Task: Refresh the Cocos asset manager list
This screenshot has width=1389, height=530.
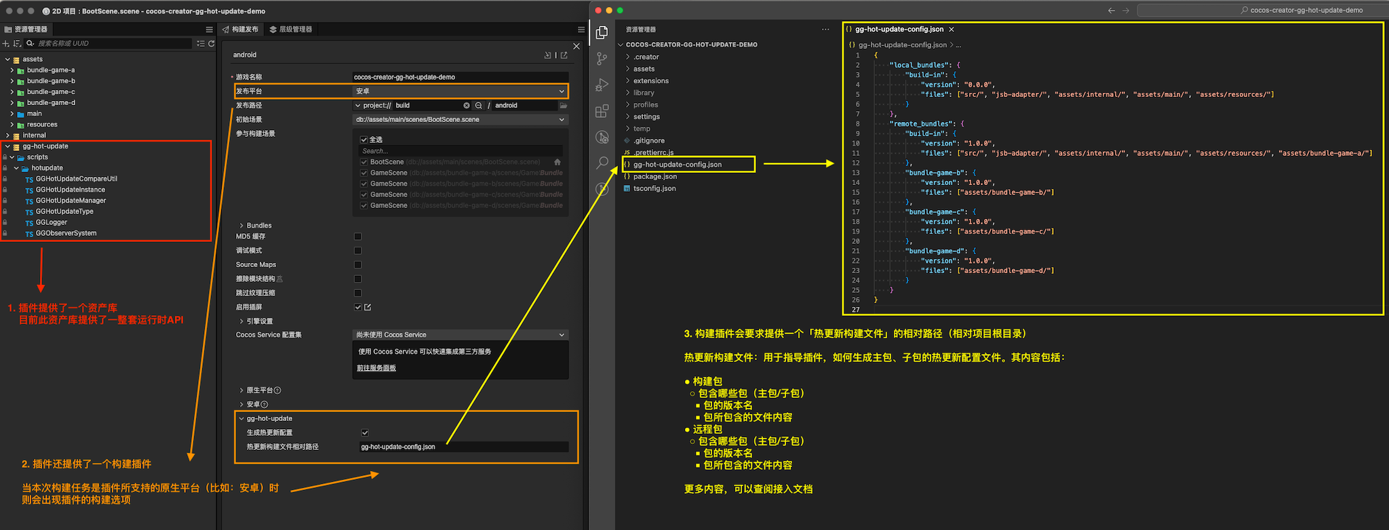Action: pos(212,43)
